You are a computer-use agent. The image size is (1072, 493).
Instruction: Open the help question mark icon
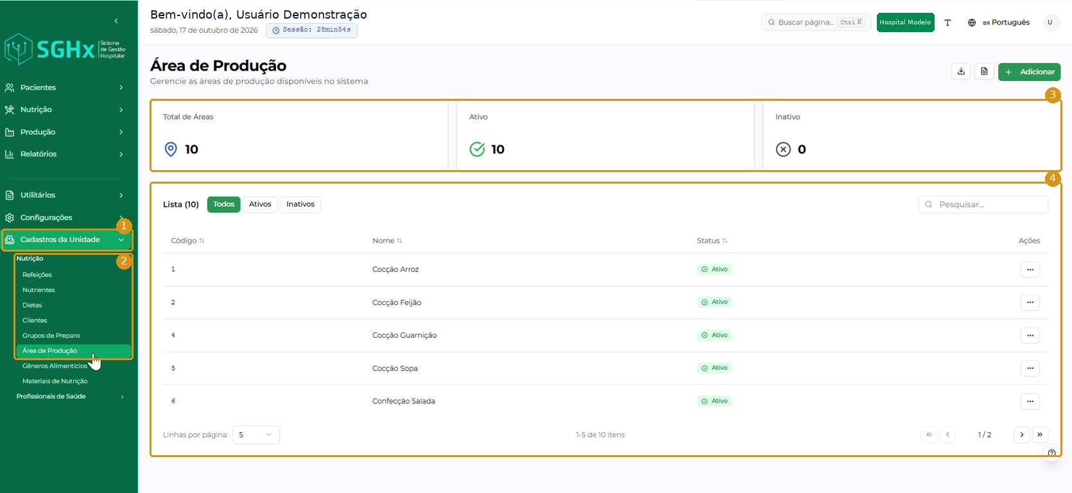1051,453
